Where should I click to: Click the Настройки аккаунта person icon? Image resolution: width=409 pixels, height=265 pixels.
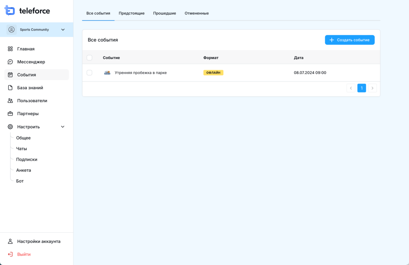10,241
